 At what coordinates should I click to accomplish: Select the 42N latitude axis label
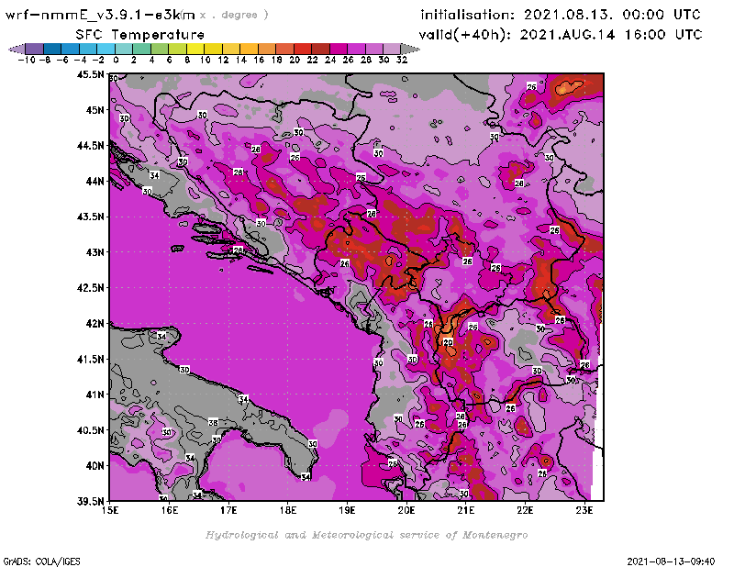95,324
